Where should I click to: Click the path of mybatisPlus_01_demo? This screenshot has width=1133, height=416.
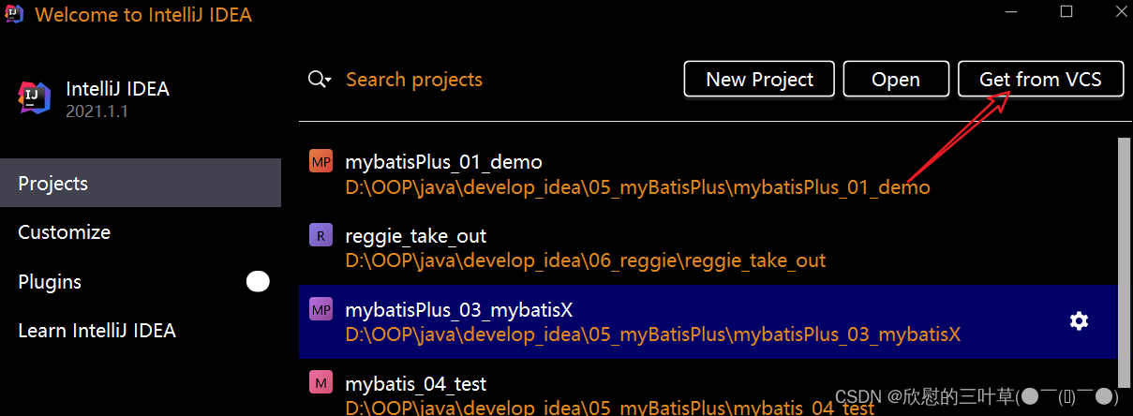coord(637,187)
